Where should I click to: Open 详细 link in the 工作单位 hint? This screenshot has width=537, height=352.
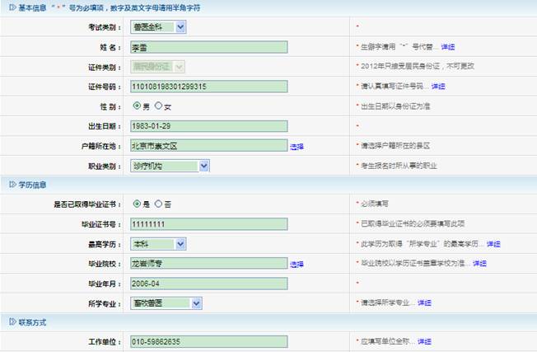tap(423, 341)
